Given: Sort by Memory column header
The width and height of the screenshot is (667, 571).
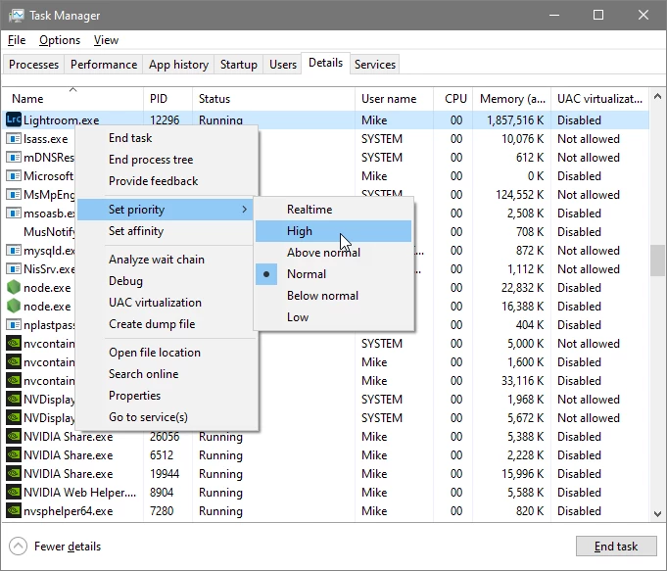Looking at the screenshot, I should 511,99.
